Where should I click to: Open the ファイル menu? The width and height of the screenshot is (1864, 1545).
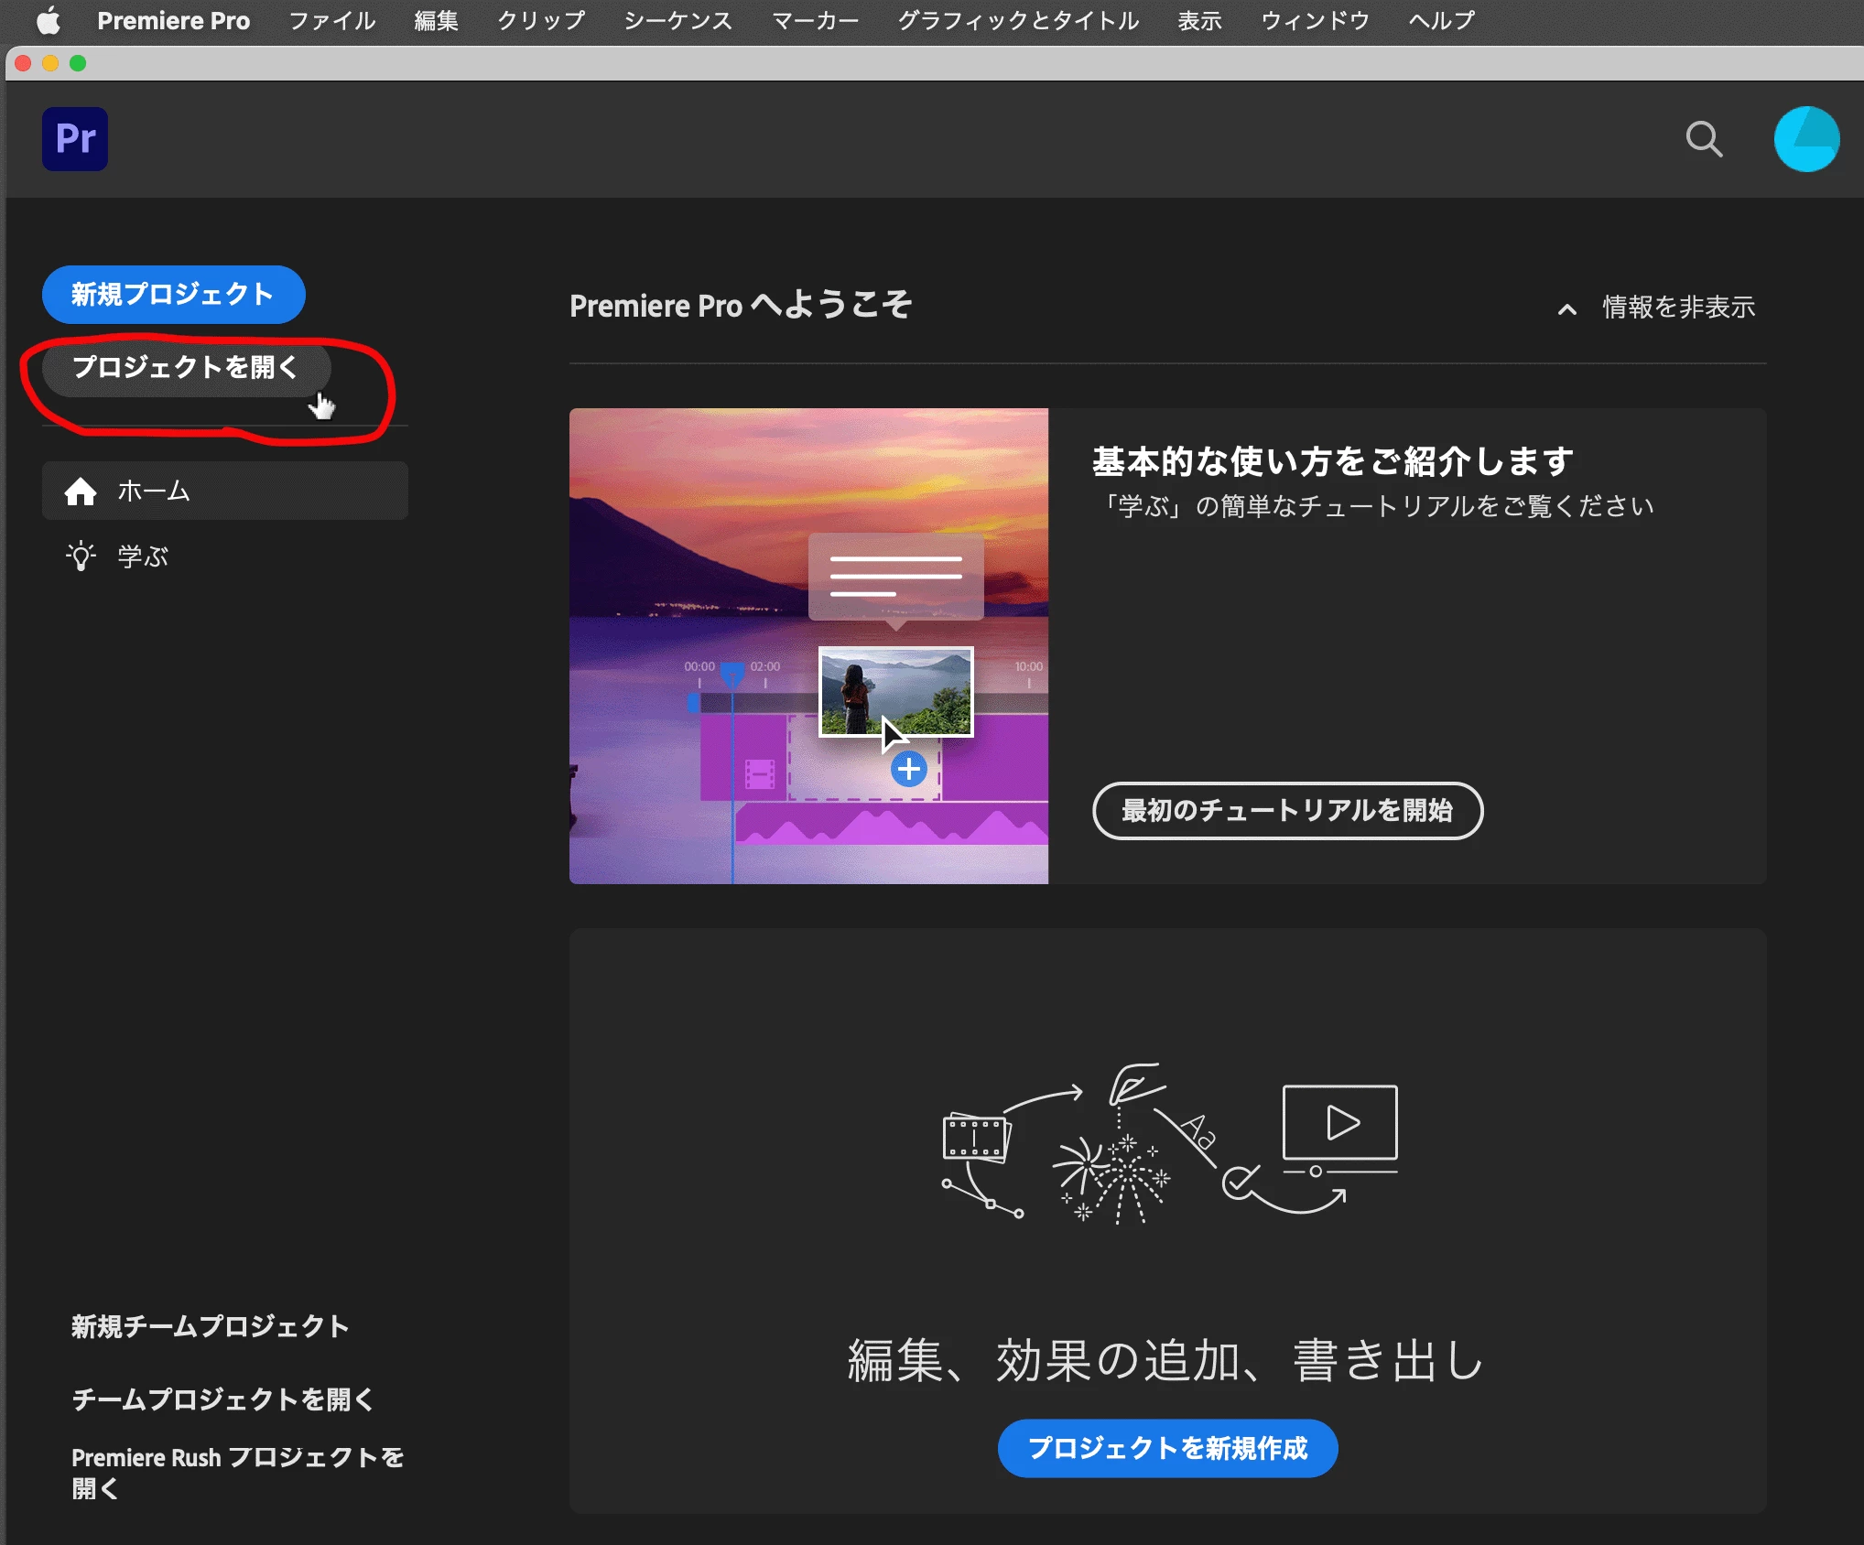coord(331,20)
